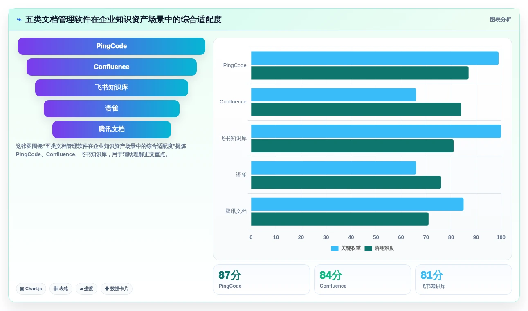Click 腾讯文档's light blue 关键权重 bar
The width and height of the screenshot is (528, 311).
click(357, 204)
